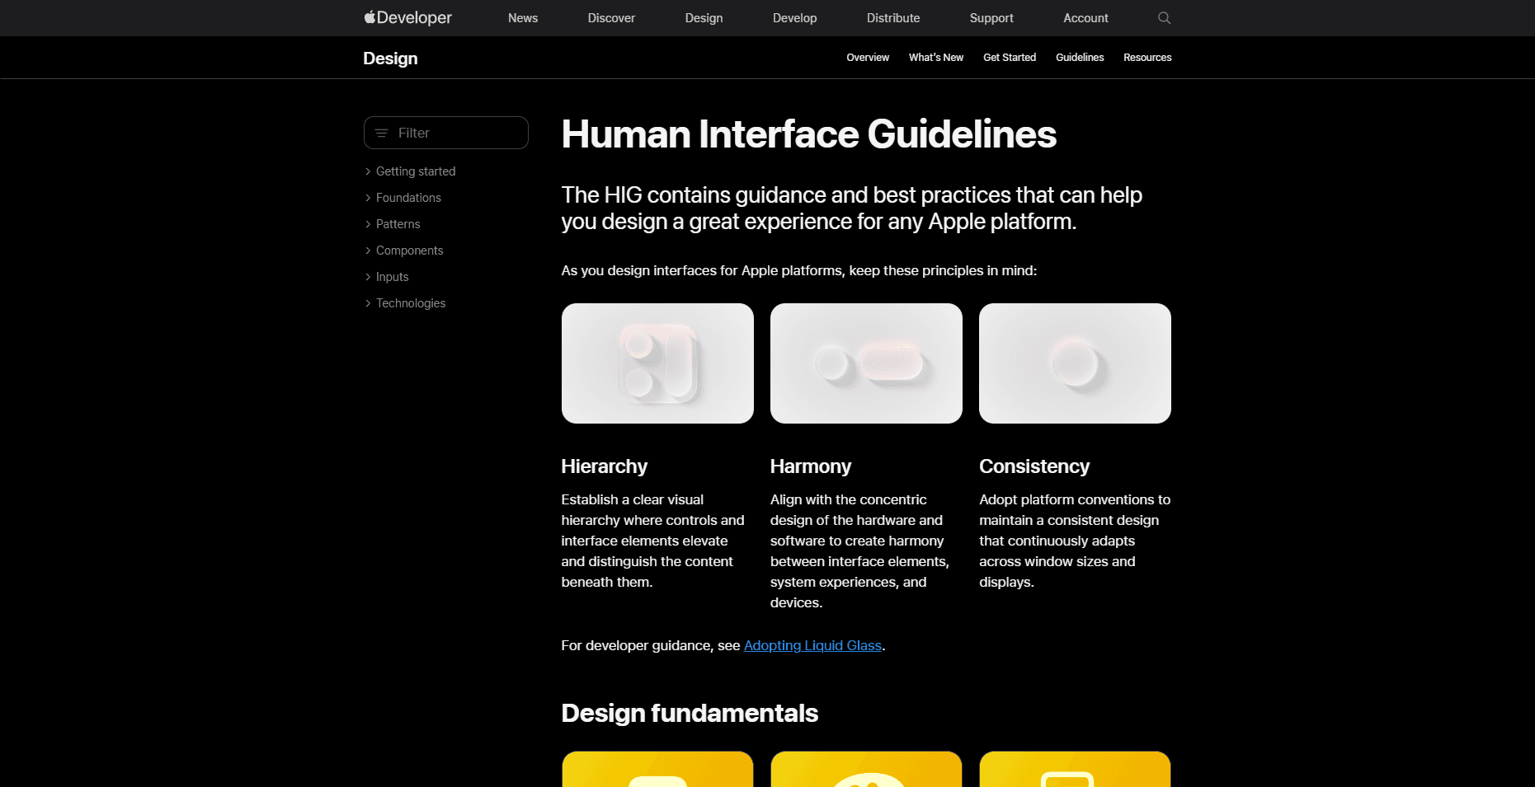The height and width of the screenshot is (787, 1535).
Task: Expand the Components chevron
Action: point(368,251)
